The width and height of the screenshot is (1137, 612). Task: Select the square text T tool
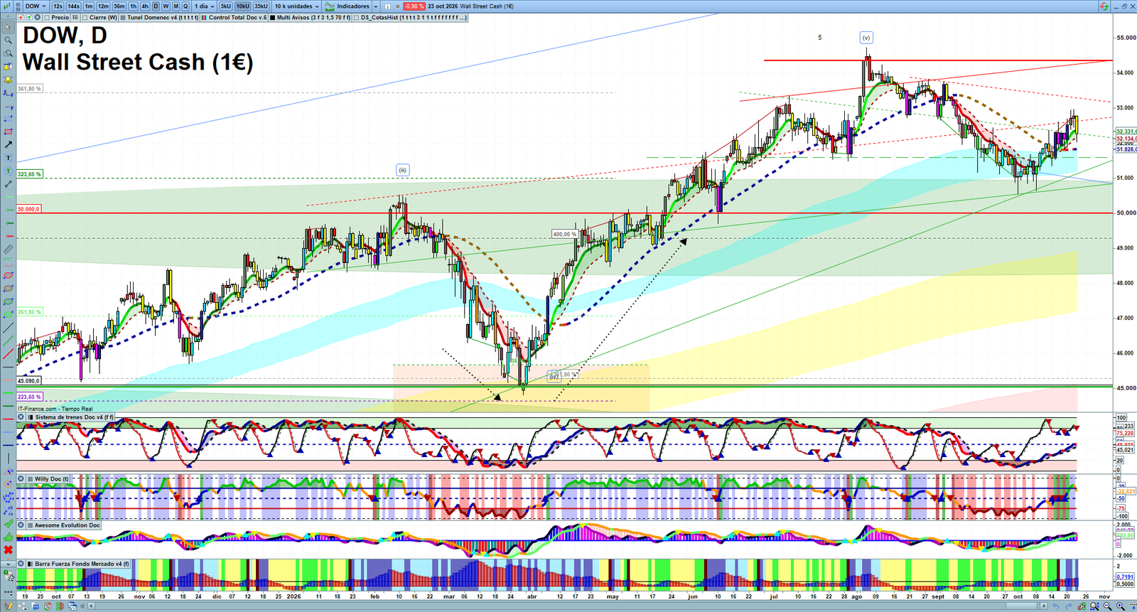8,158
